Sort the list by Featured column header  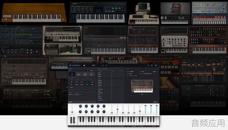point(101,71)
